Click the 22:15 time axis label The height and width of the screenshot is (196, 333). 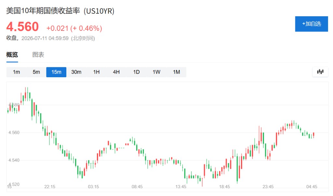(x=50, y=187)
